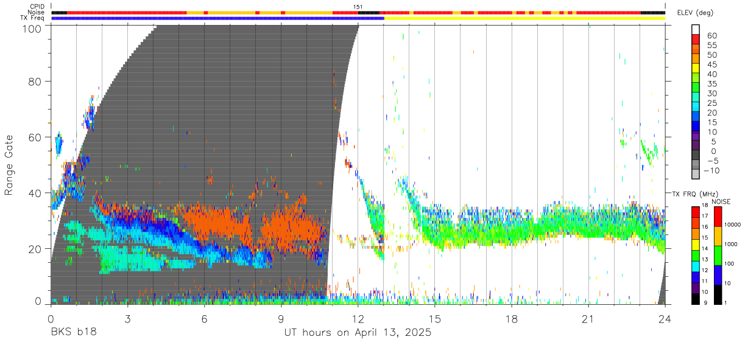
Task: Click the x-axis tick label 24
Action: click(665, 319)
